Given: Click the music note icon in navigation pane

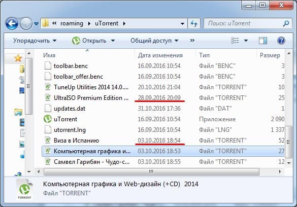Looking at the screenshot, I should [x=22, y=155].
